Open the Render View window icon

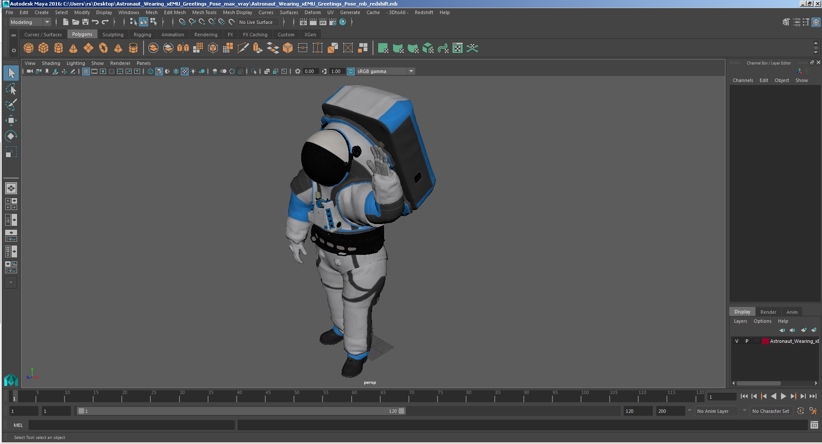coord(303,22)
